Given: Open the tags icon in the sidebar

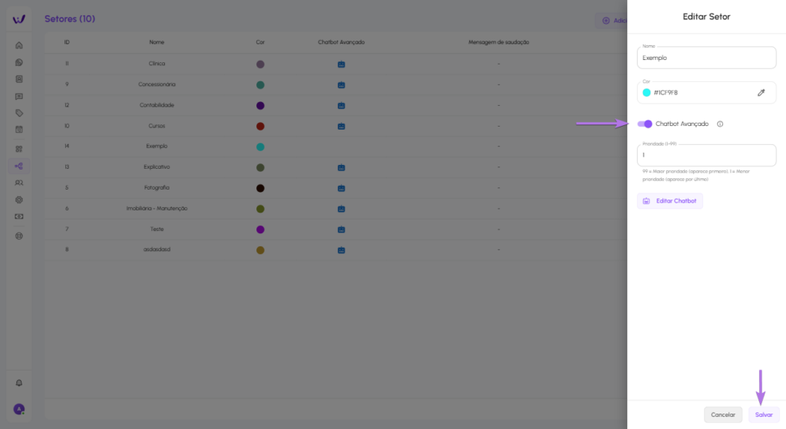Looking at the screenshot, I should [x=19, y=113].
